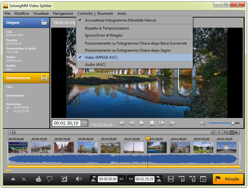The image size is (248, 189).
Task: Jump to next key frame
Action: coord(172,123)
